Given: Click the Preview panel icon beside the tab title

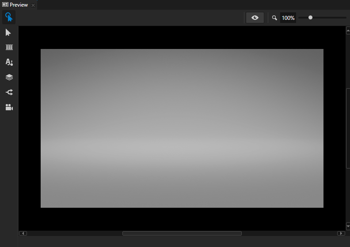Looking at the screenshot, I should tap(5, 5).
